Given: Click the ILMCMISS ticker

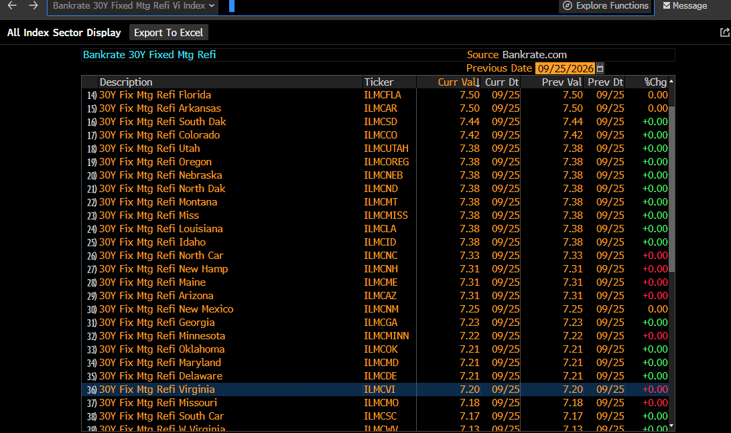Looking at the screenshot, I should click(386, 215).
